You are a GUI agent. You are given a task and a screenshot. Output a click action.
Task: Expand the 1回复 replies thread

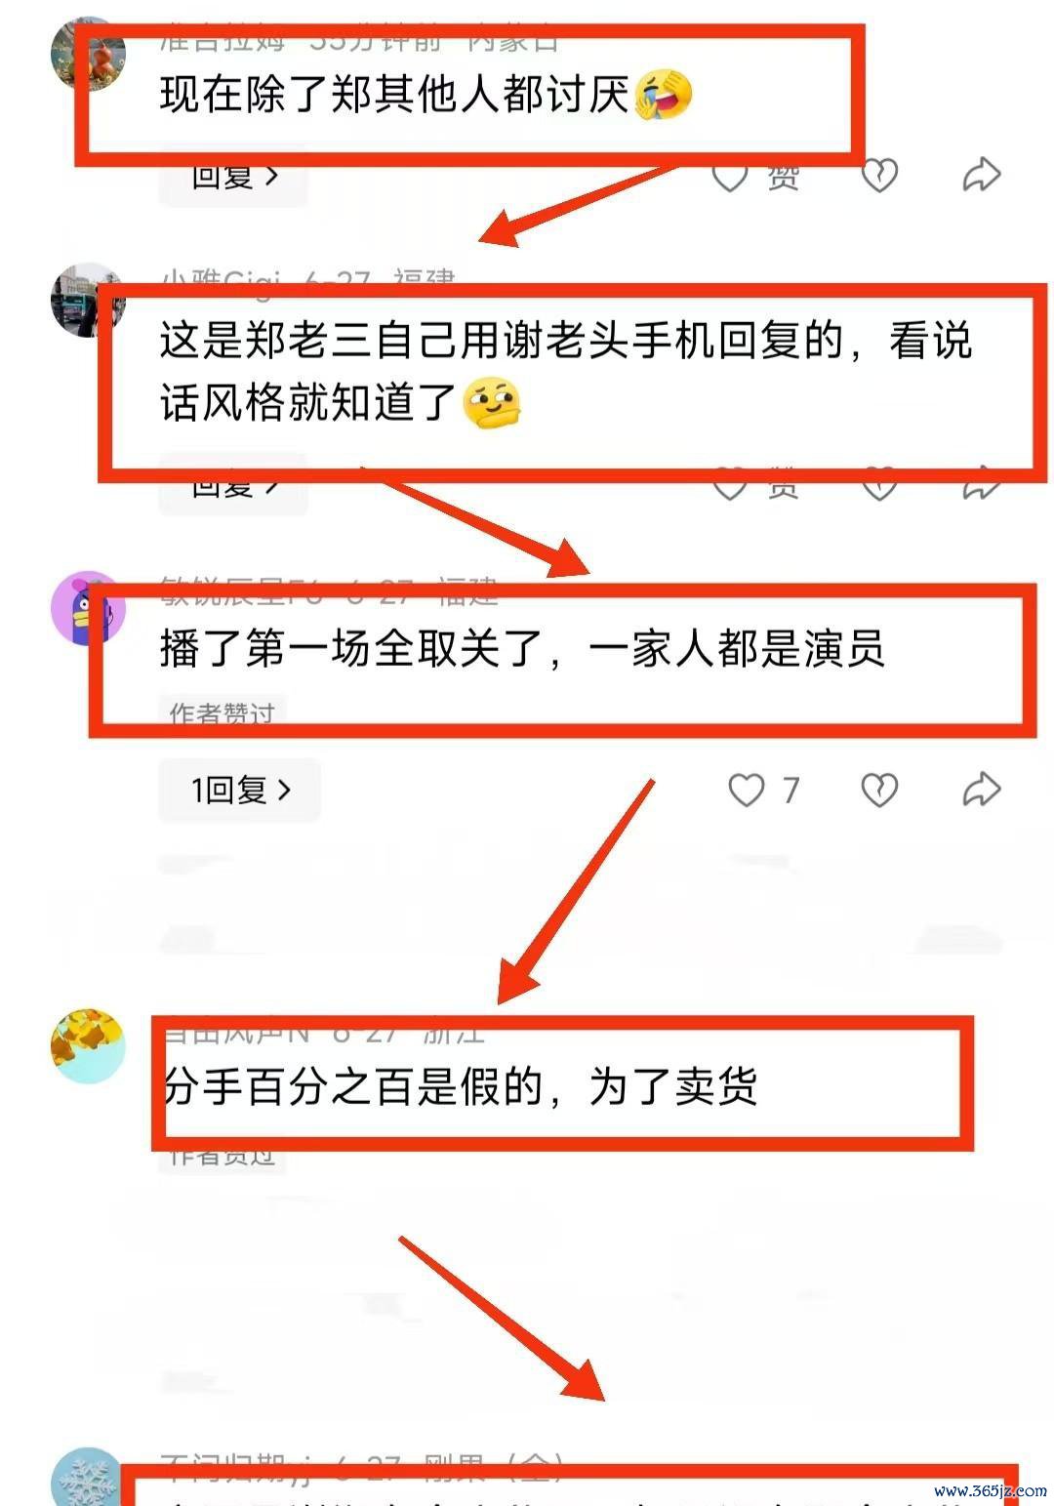pyautogui.click(x=240, y=790)
